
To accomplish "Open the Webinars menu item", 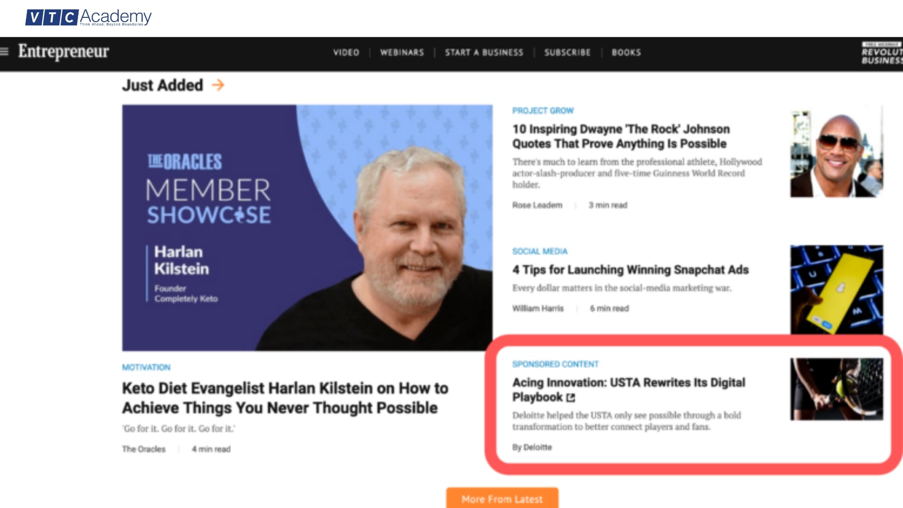I will point(402,53).
